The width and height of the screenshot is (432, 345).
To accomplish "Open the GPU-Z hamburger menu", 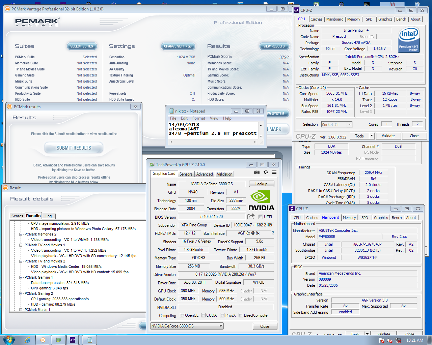I will [x=274, y=172].
